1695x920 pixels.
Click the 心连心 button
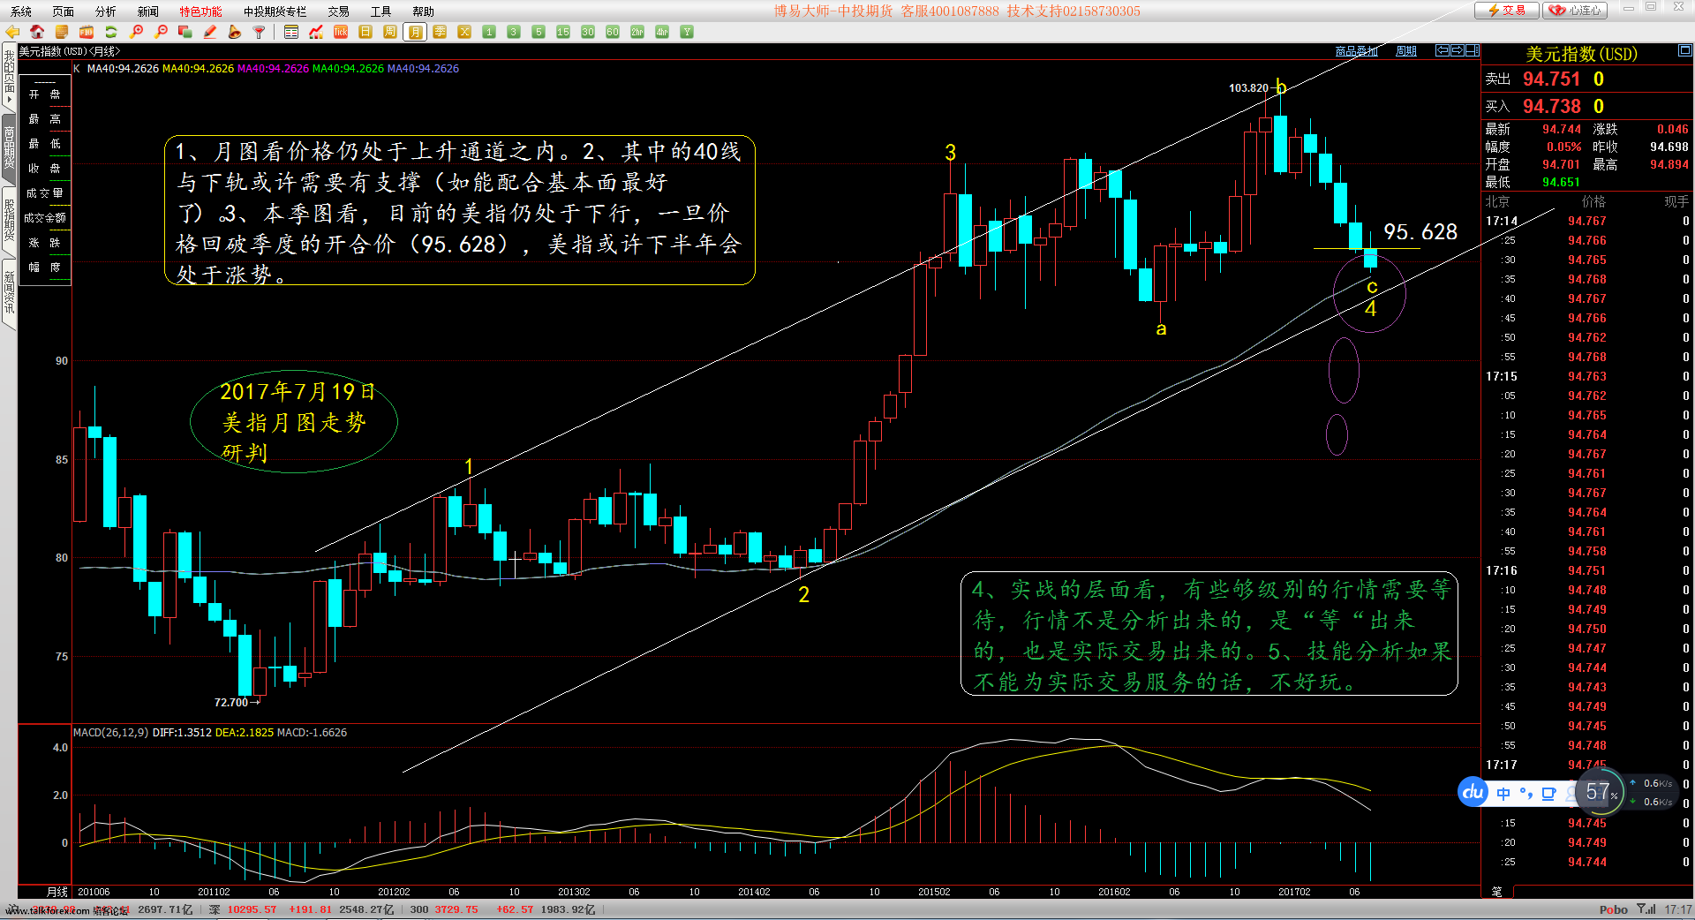click(x=1575, y=10)
